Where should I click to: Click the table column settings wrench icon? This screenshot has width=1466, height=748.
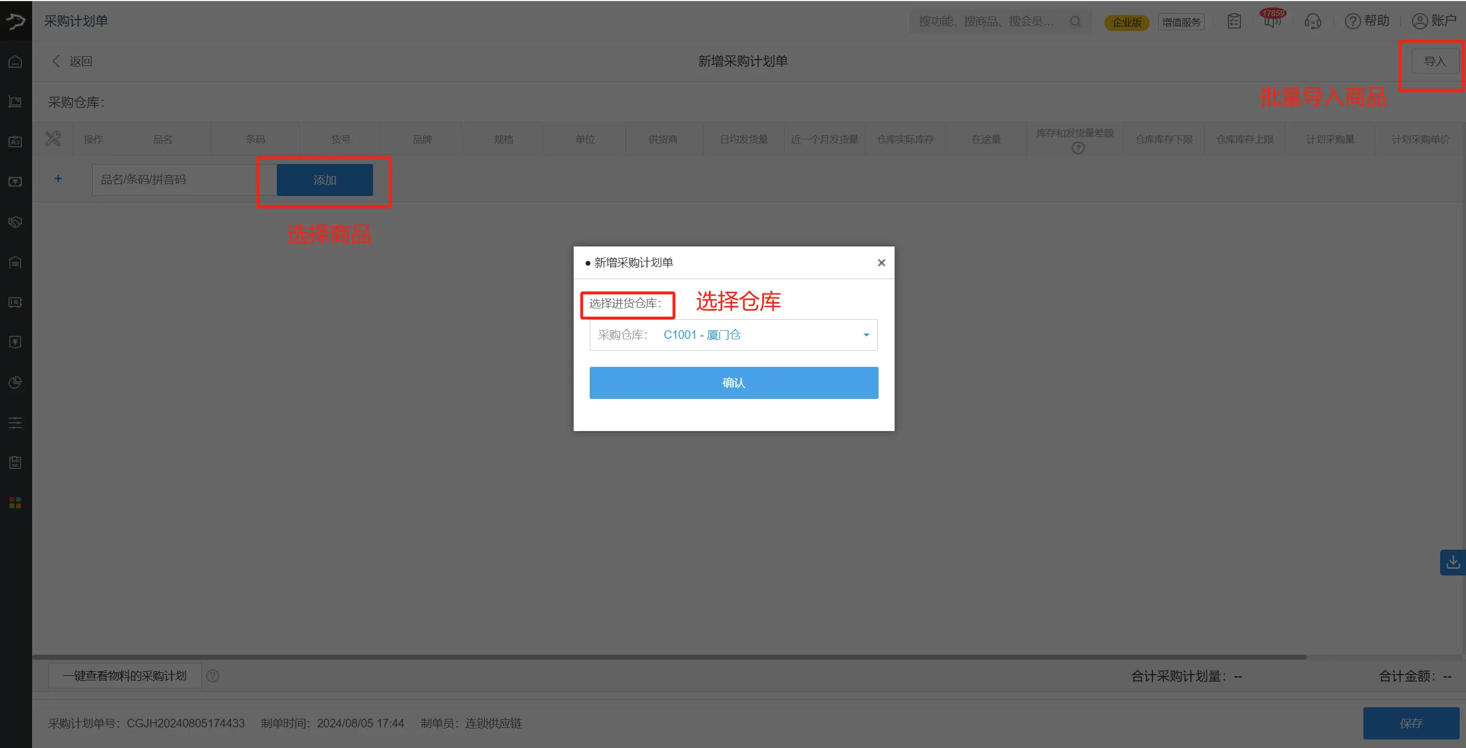[53, 139]
